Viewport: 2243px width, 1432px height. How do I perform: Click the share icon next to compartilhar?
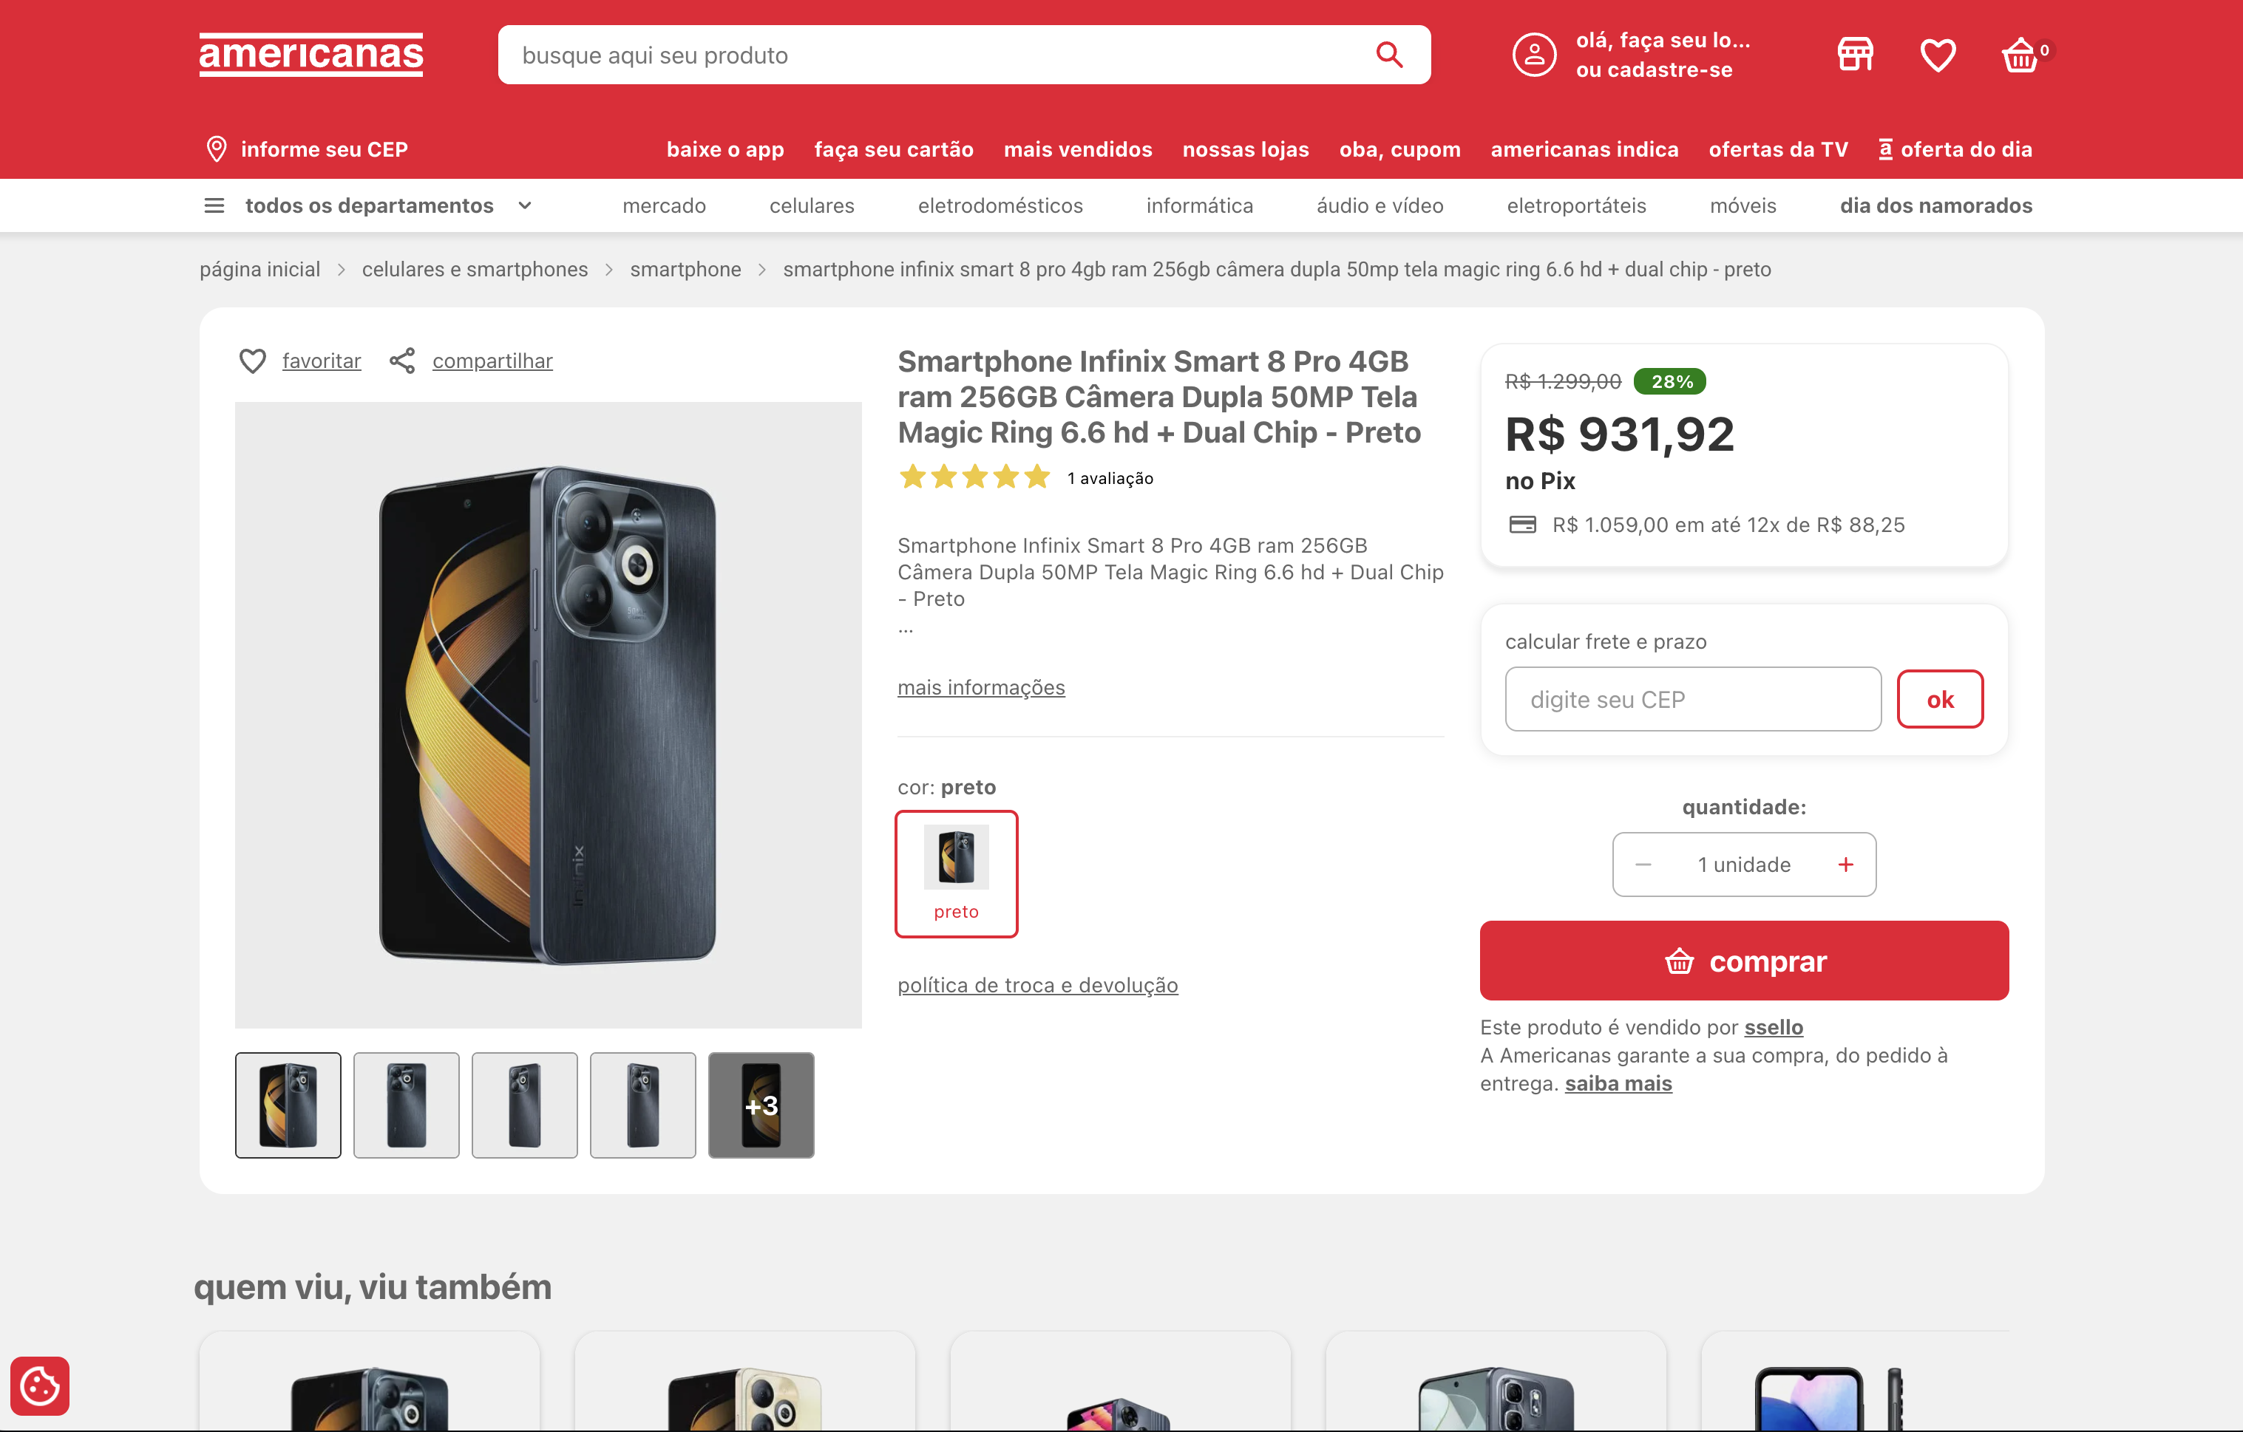click(x=401, y=361)
